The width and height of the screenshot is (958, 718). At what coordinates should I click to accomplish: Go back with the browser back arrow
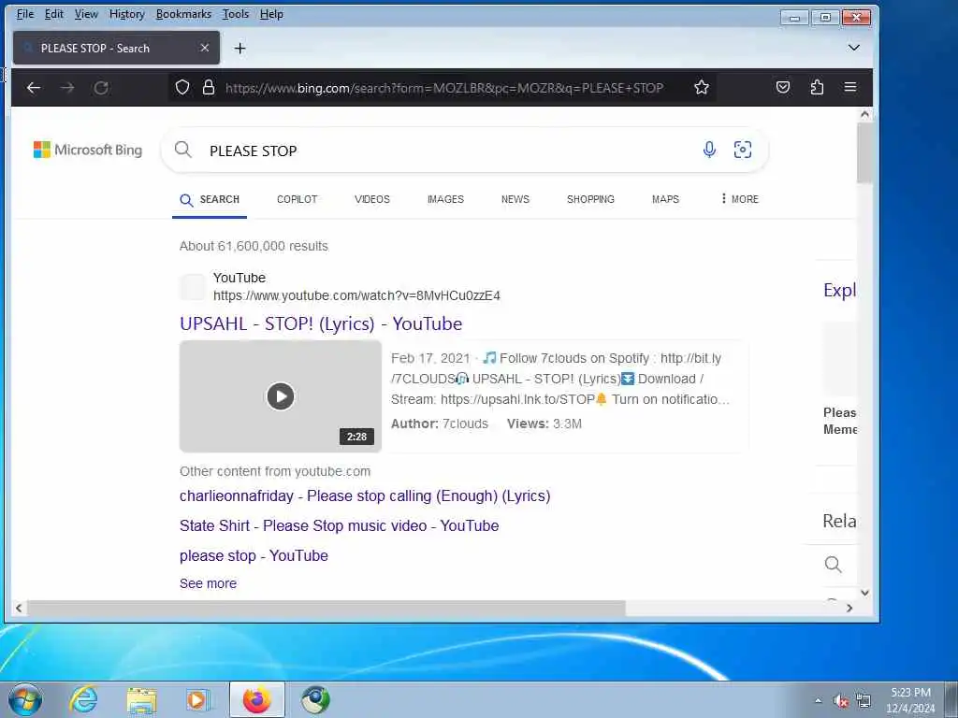click(34, 88)
